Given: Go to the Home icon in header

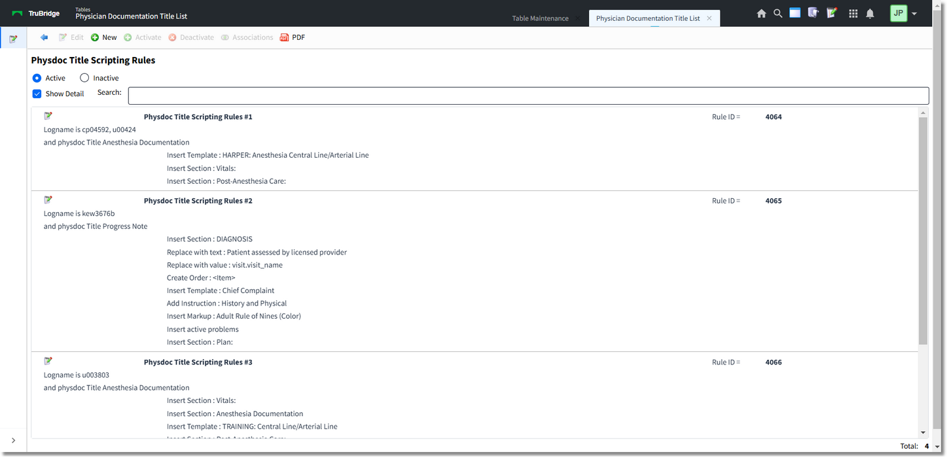Looking at the screenshot, I should pos(761,13).
